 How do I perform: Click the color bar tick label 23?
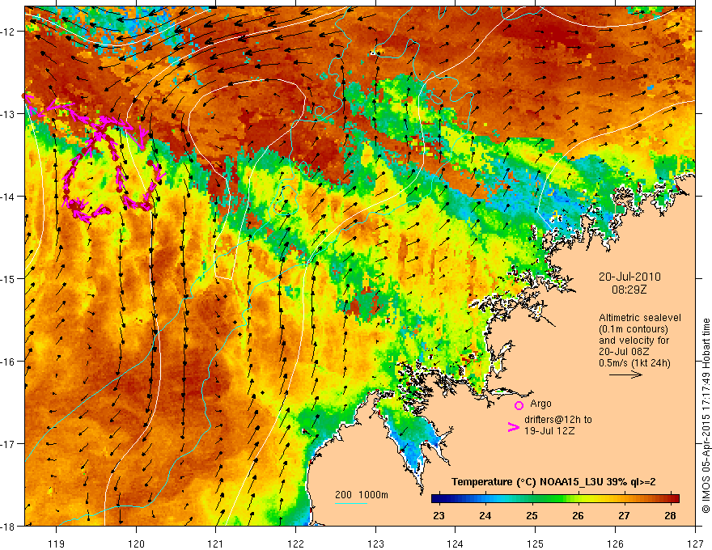[439, 515]
